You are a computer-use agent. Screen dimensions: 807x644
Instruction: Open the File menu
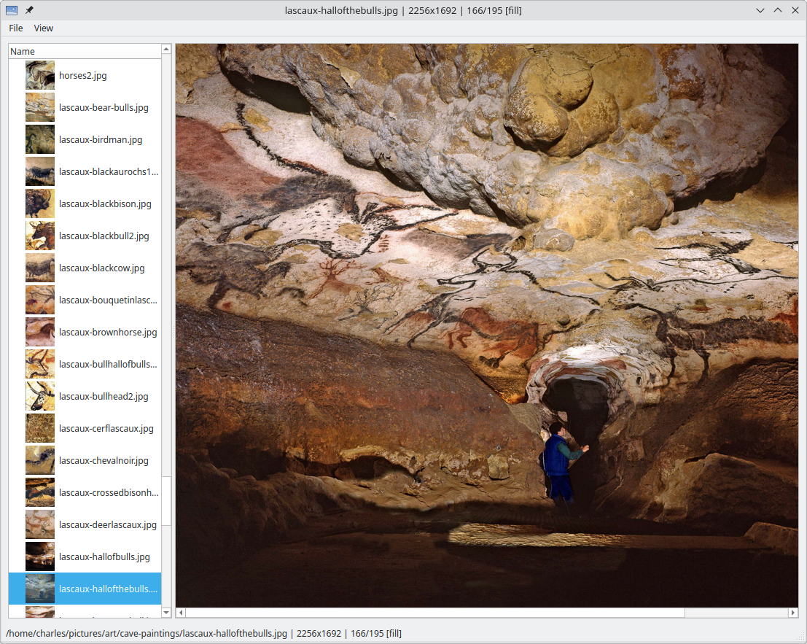click(x=16, y=28)
